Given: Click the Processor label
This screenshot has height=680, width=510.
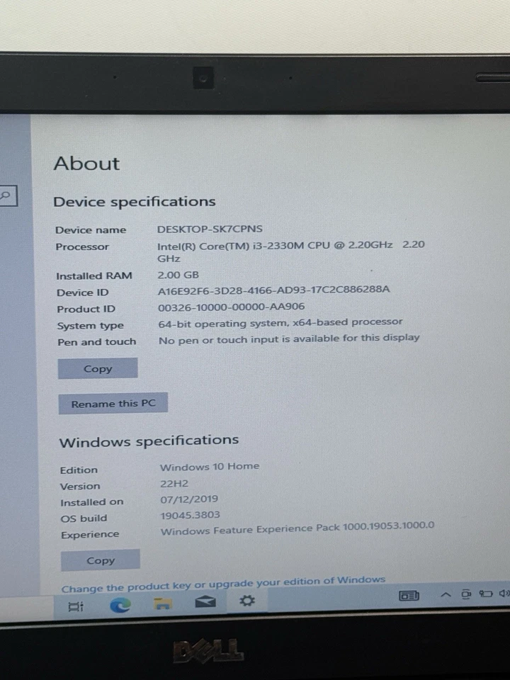Looking at the screenshot, I should 82,246.
